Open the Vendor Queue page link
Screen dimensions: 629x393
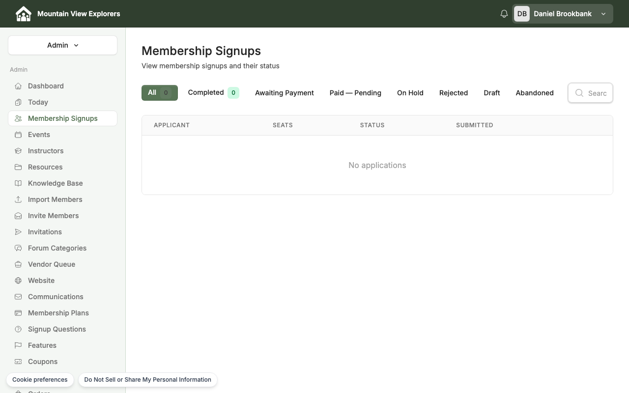(x=62, y=264)
